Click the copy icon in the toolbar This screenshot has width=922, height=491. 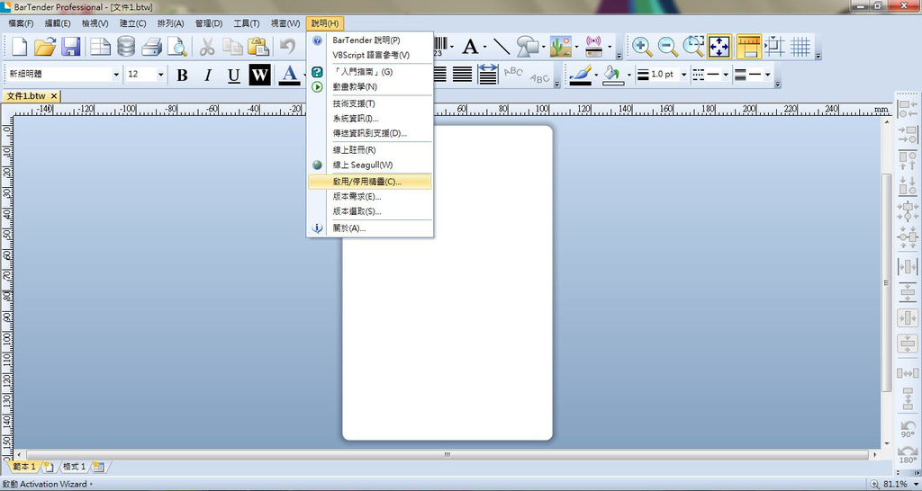click(x=232, y=47)
